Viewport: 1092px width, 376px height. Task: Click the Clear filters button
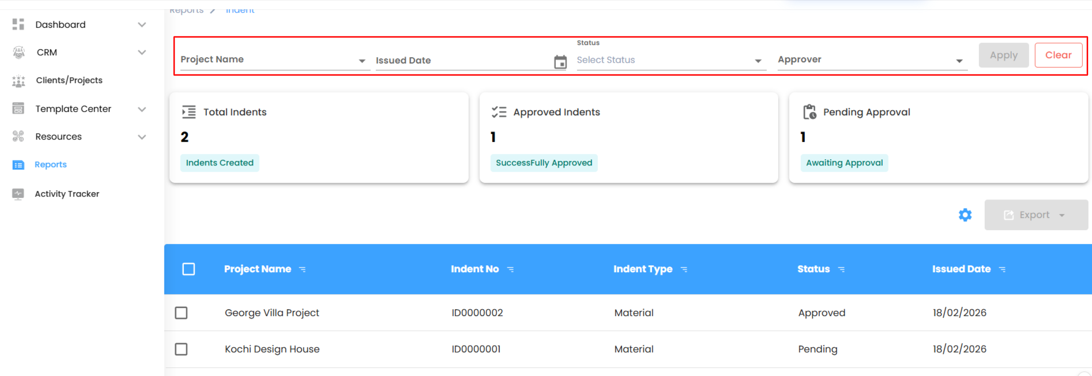point(1058,55)
